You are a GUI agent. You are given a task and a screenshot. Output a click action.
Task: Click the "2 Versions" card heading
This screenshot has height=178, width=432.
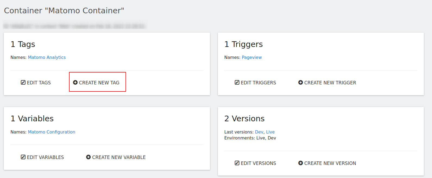(x=244, y=119)
